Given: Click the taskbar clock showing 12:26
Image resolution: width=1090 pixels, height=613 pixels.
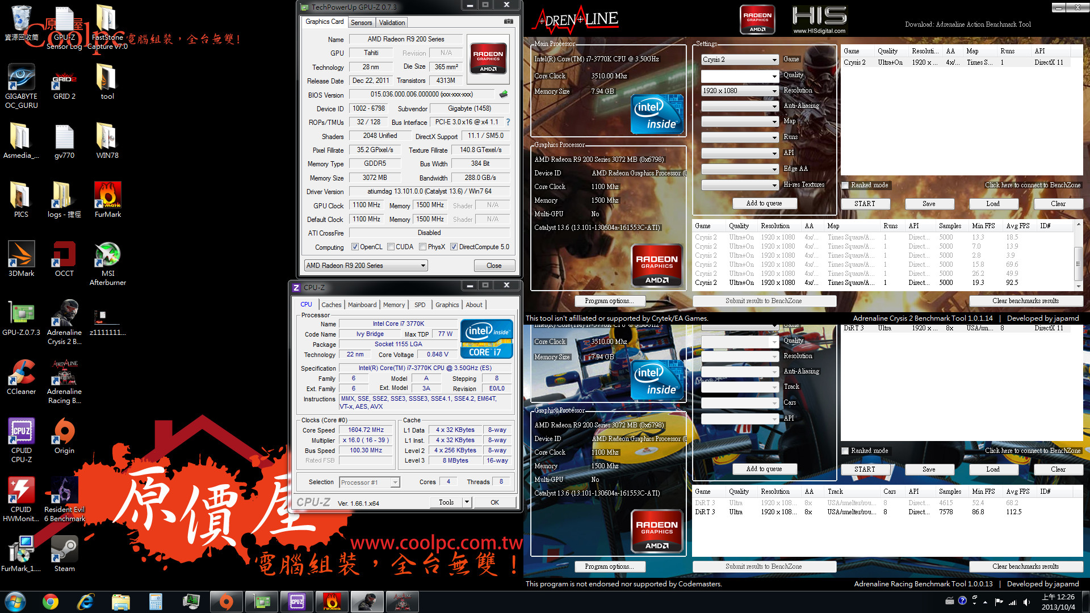Looking at the screenshot, I should click(x=1058, y=602).
